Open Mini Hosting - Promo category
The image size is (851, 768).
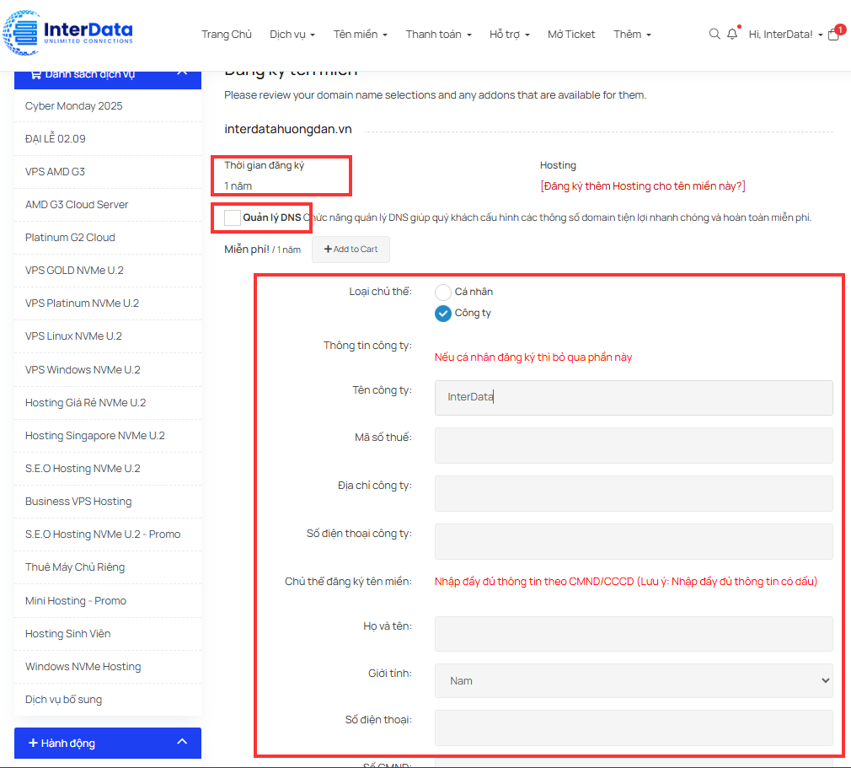point(76,601)
